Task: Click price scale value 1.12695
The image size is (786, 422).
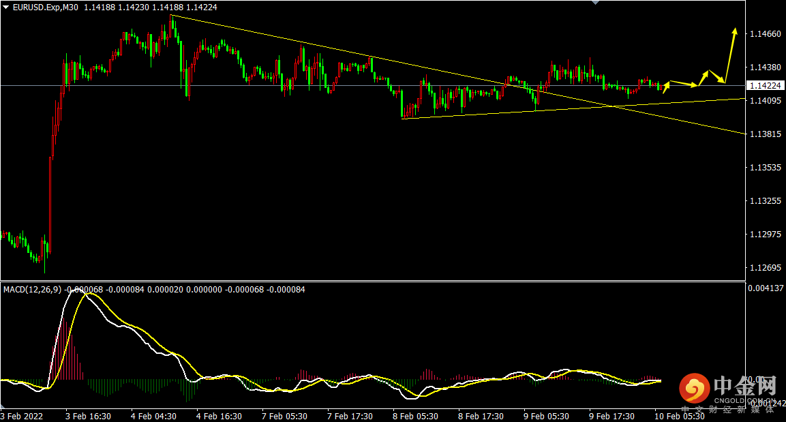Action: coord(765,268)
